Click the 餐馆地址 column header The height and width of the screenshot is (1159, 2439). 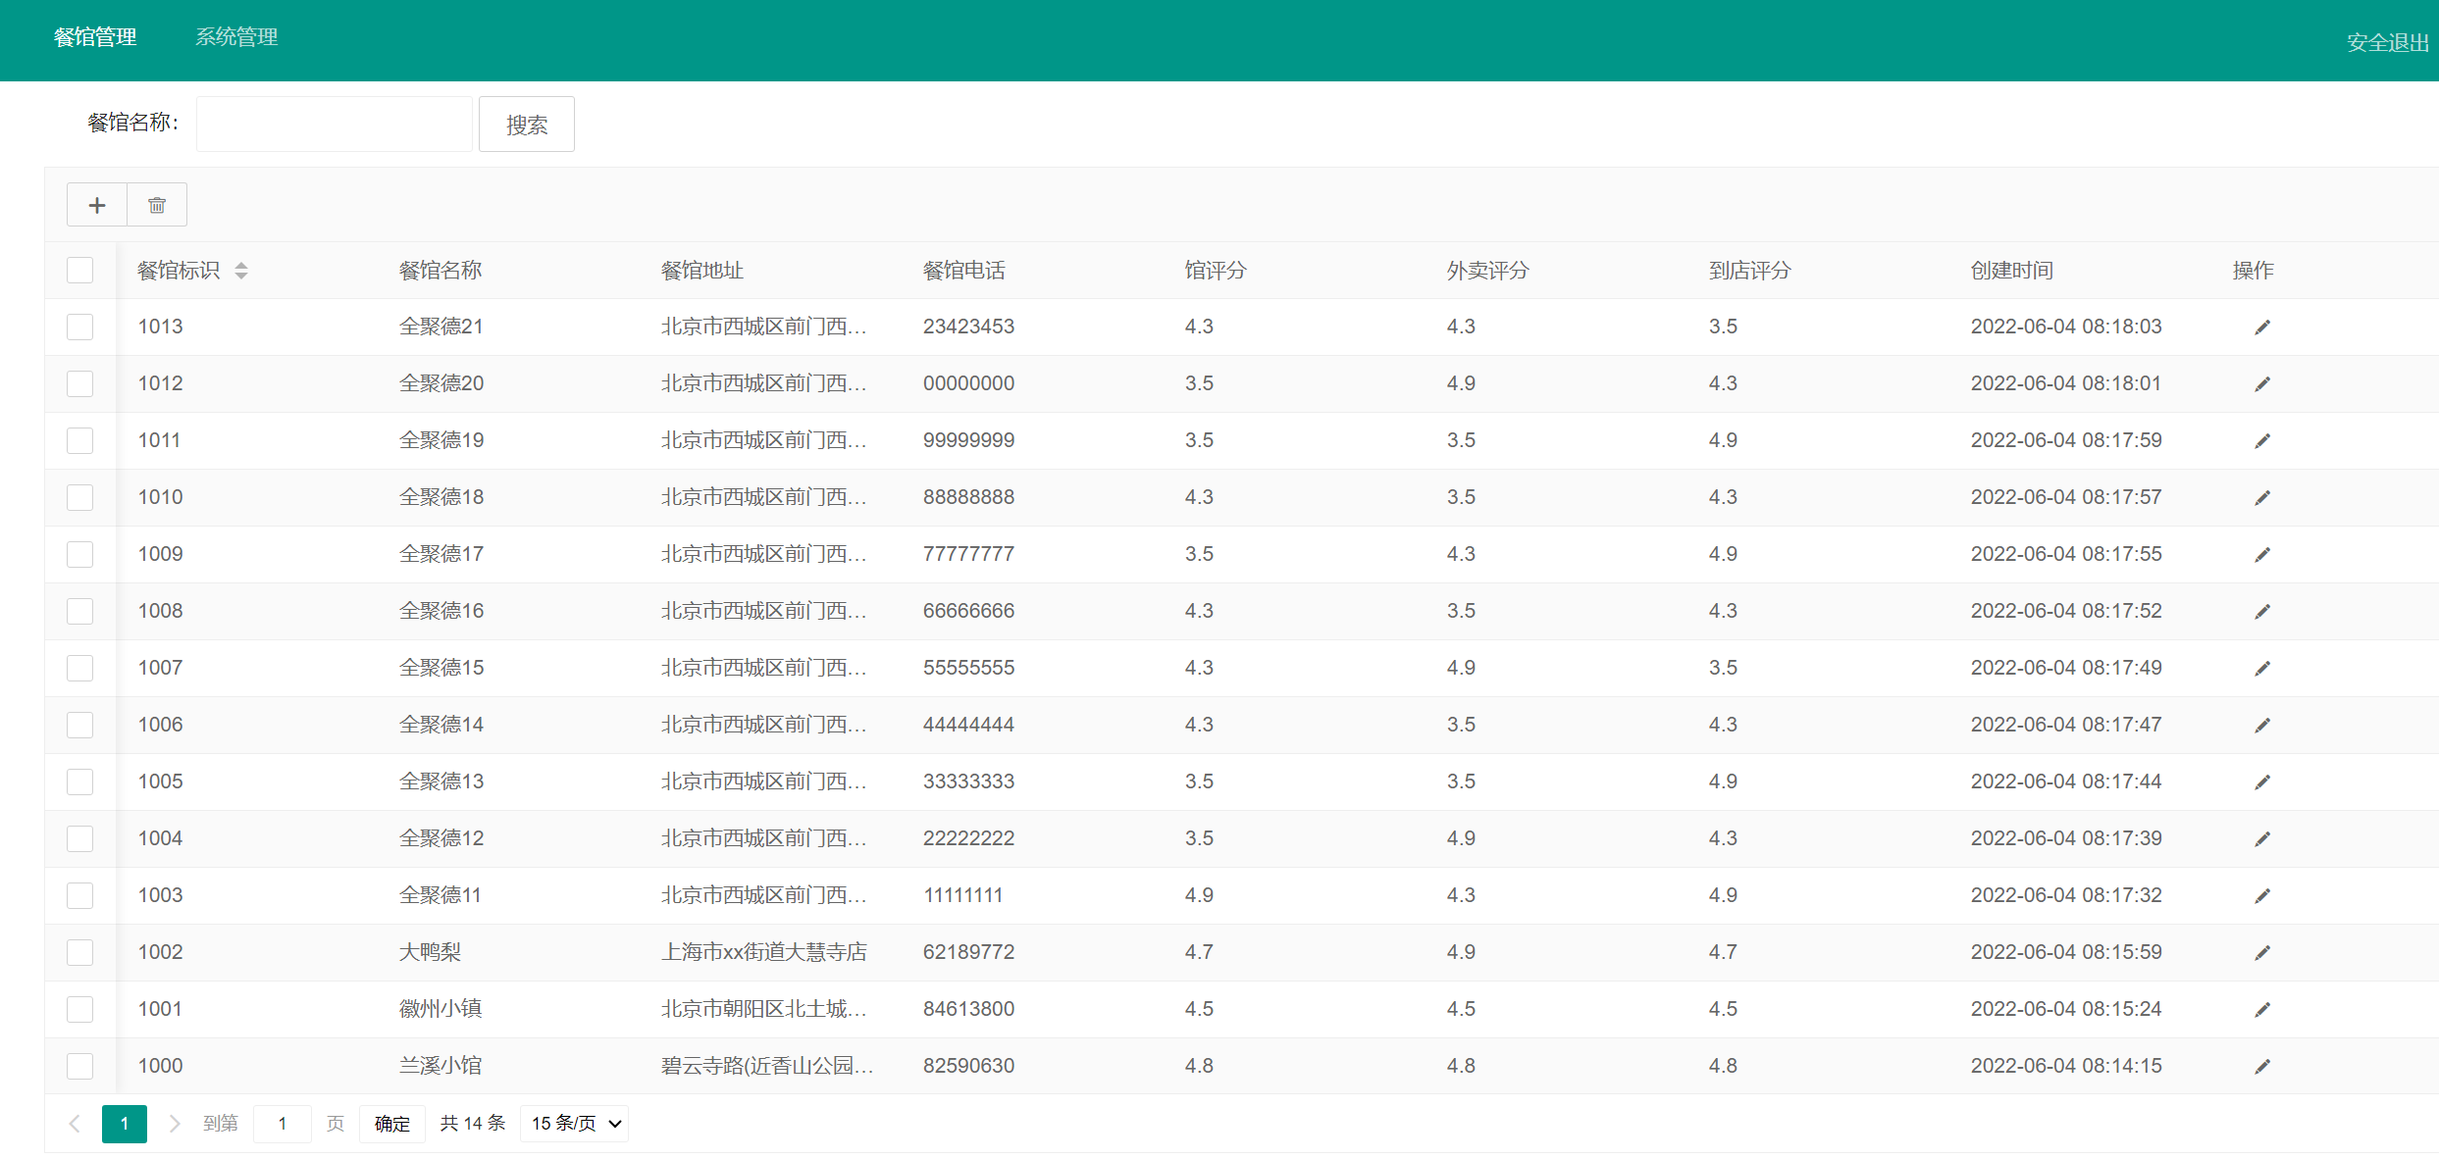click(702, 271)
